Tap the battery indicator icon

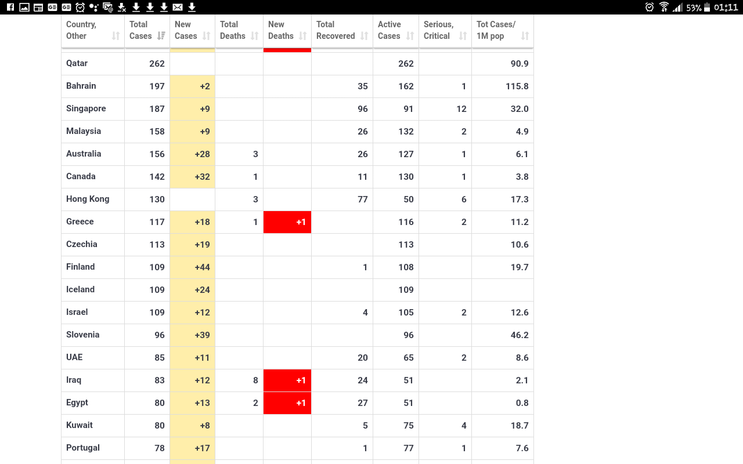[707, 7]
